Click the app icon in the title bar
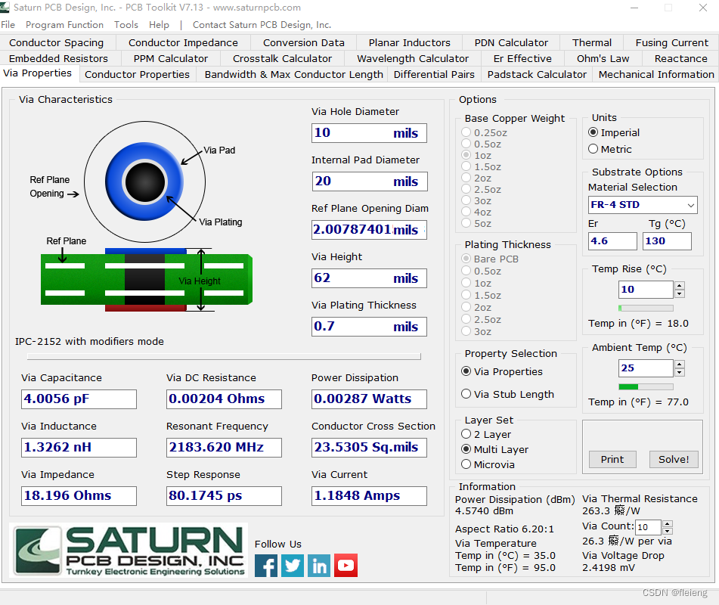719x605 pixels. tap(5, 8)
